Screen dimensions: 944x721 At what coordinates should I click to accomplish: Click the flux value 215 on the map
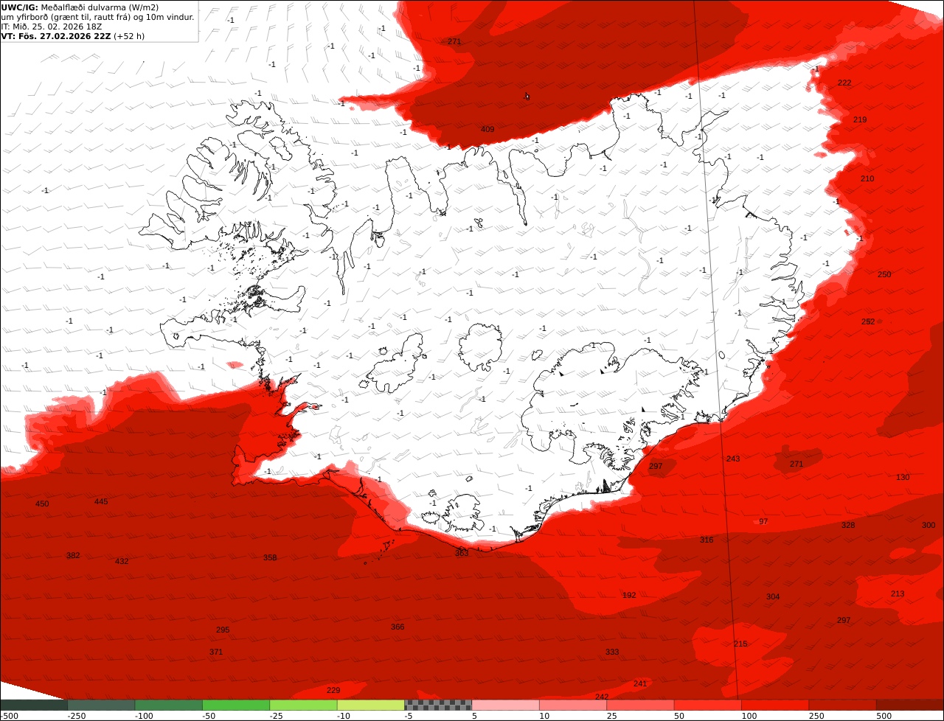(x=740, y=644)
